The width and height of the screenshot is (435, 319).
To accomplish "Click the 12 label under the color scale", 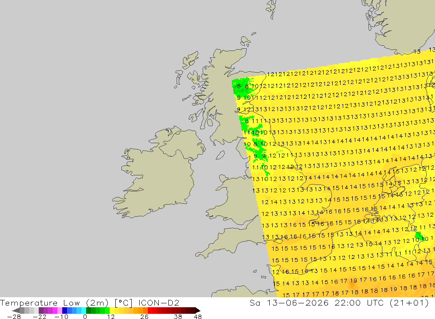I will click(110, 317).
